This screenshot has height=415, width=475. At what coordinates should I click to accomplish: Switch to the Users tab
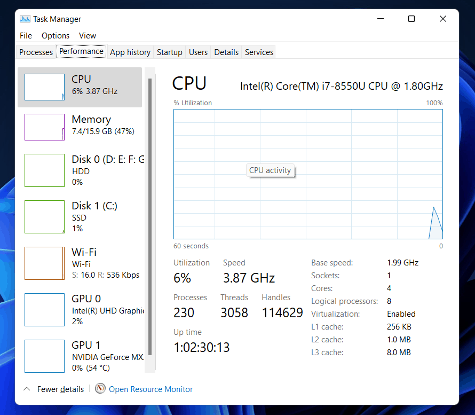pos(198,52)
